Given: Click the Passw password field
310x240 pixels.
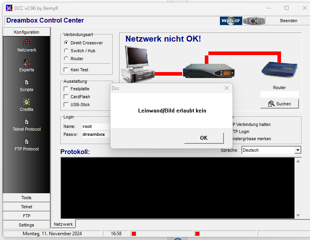Looking at the screenshot, I should 96,134.
